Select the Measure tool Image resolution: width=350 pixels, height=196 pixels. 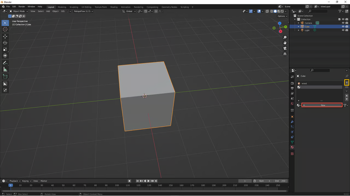point(5,69)
